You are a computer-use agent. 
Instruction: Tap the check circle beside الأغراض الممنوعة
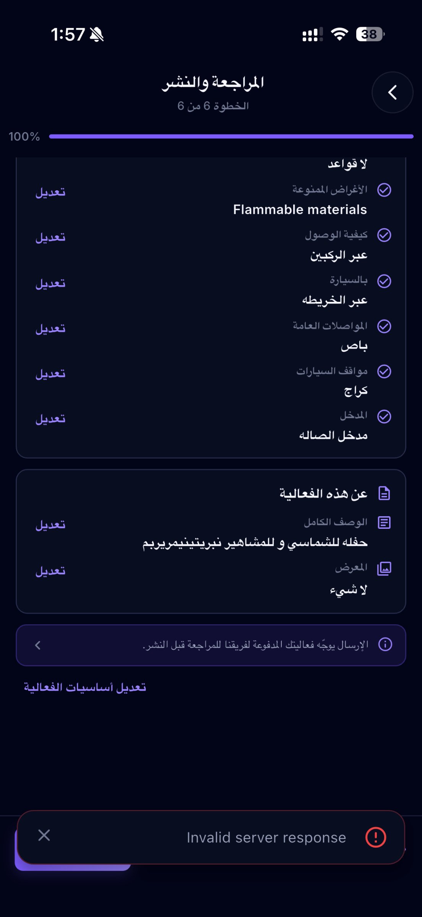click(x=384, y=190)
